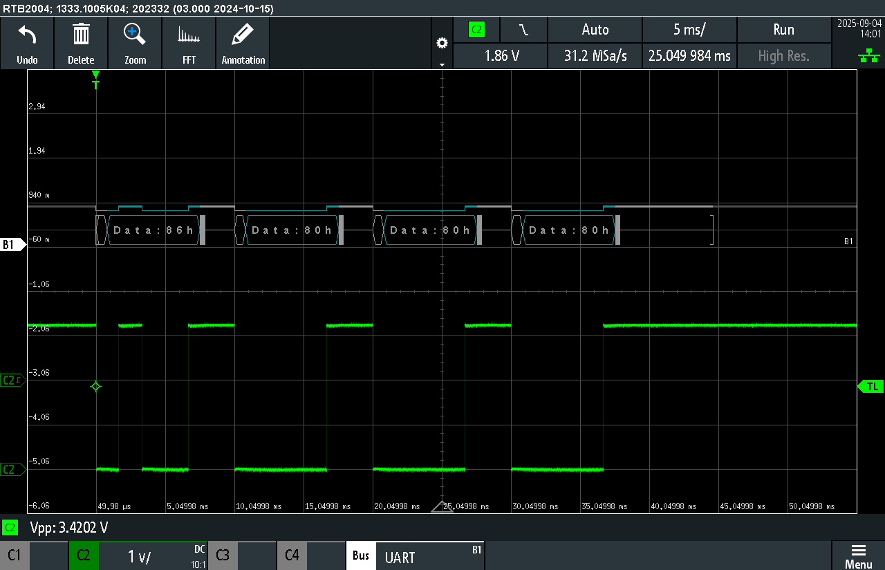Screen dimensions: 885x570
Task: Click the B1 label at right edge
Action: 848,241
